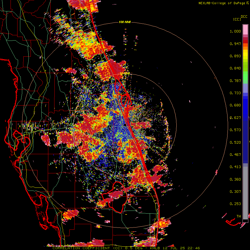Click the 0.733 scale value
The image size is (250, 250).
(x=235, y=93)
